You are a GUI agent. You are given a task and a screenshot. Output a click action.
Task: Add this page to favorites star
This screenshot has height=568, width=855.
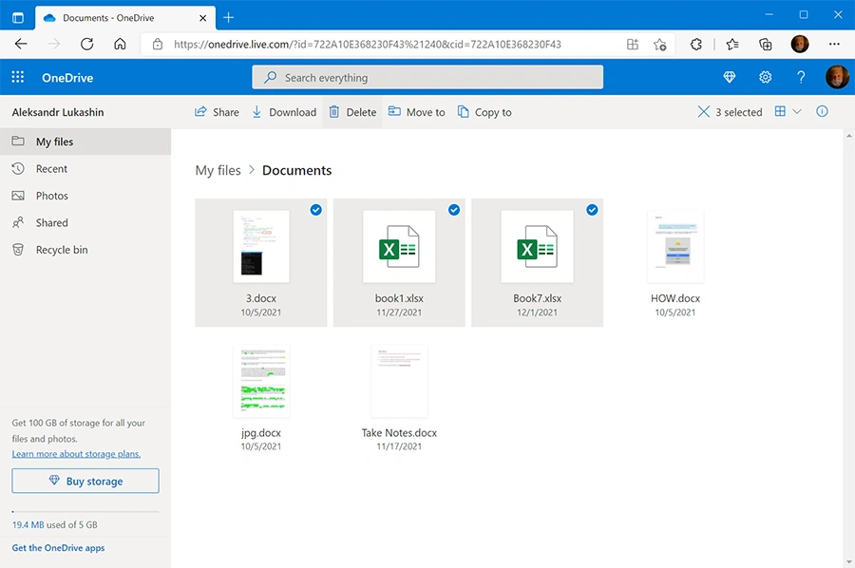[660, 44]
